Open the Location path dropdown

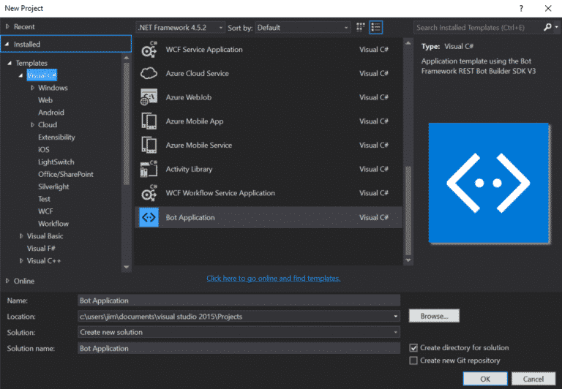pos(396,317)
